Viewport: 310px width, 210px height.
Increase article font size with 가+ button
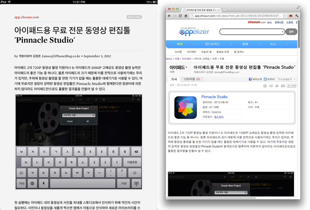[294, 86]
